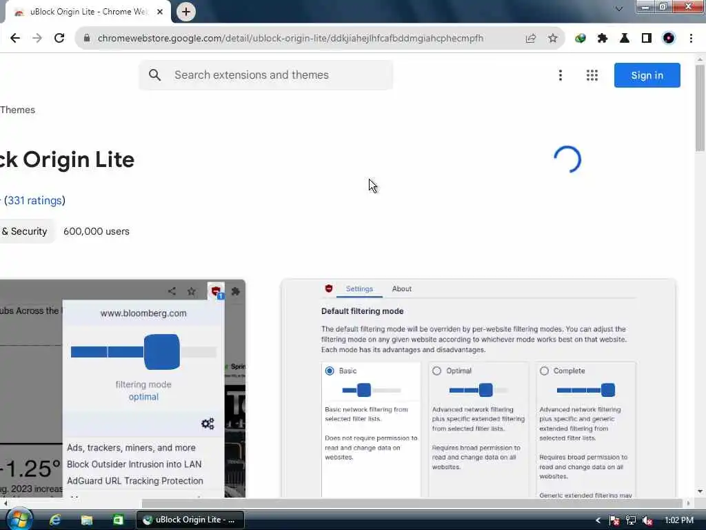The width and height of the screenshot is (706, 530).
Task: Click the muted volume tray icon
Action: click(x=647, y=520)
